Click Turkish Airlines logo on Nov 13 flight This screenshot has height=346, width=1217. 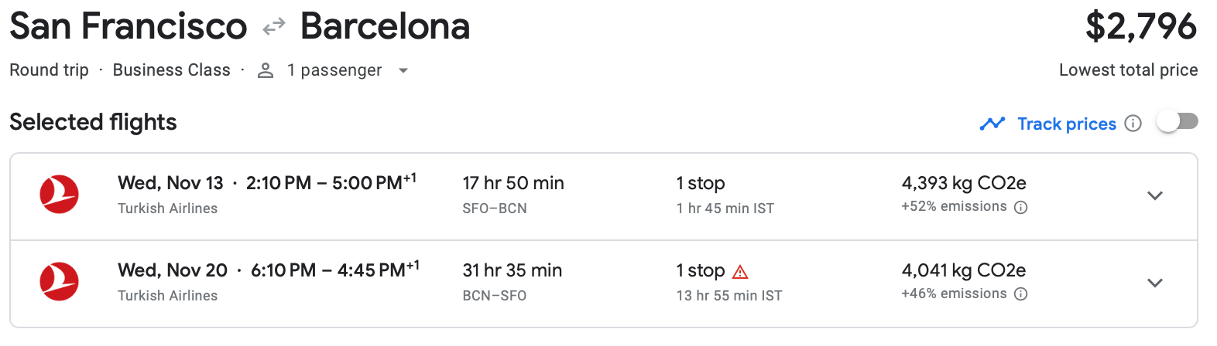click(60, 195)
